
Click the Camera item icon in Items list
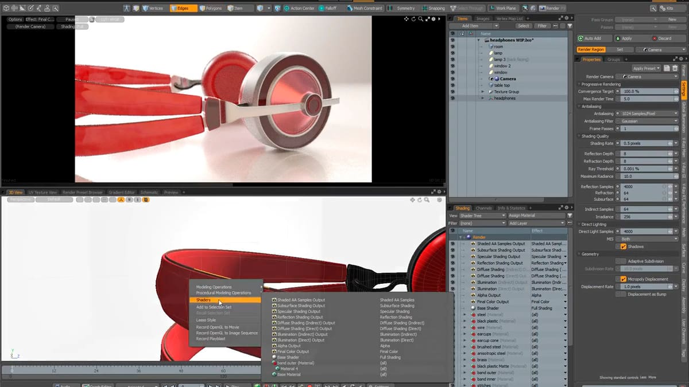(497, 79)
